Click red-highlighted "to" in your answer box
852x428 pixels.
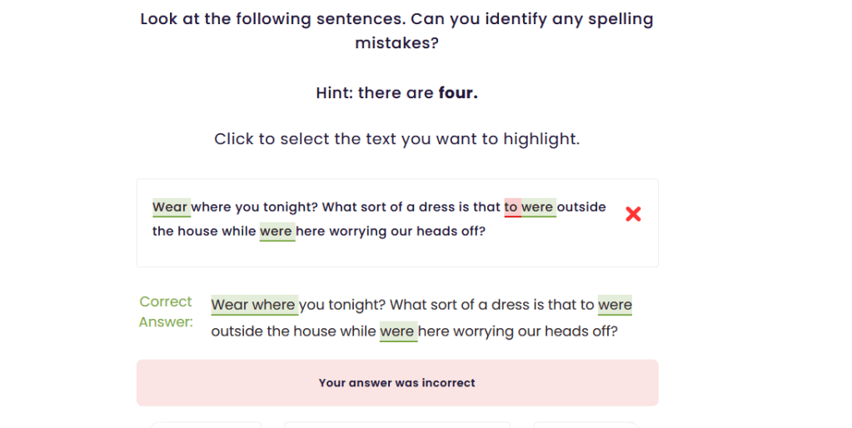pyautogui.click(x=511, y=207)
